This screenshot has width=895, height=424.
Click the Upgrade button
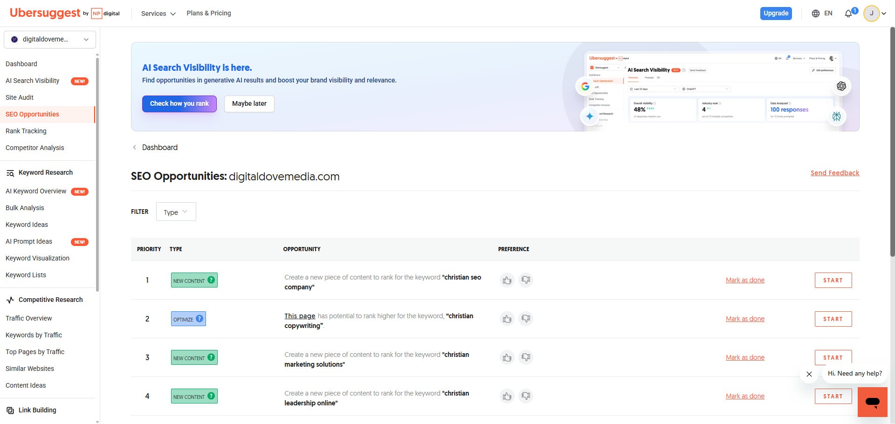click(776, 14)
